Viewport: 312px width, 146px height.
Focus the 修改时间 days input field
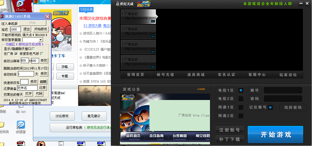[x=26, y=74]
